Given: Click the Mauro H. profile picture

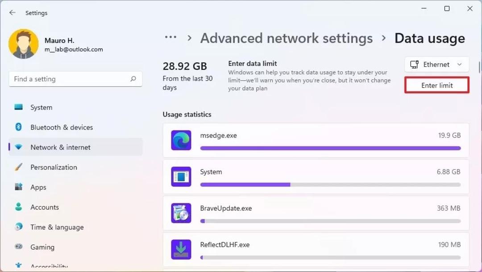Looking at the screenshot, I should click(x=24, y=44).
